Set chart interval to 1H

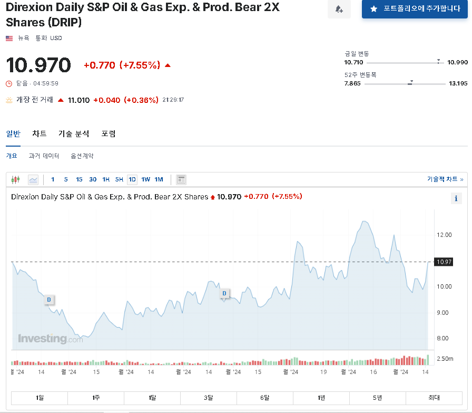(106, 180)
